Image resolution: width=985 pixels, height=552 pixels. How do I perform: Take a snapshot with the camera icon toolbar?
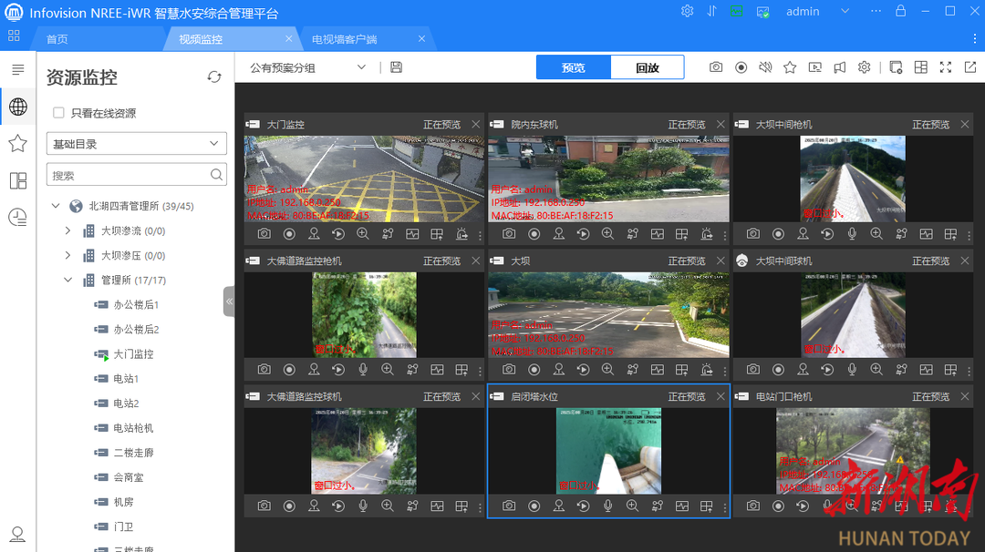pyautogui.click(x=716, y=66)
